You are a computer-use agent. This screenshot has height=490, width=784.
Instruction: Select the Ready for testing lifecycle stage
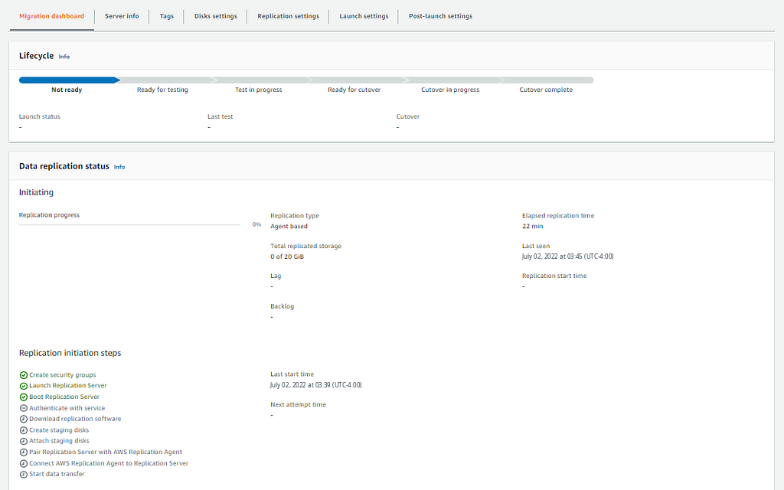pyautogui.click(x=162, y=90)
